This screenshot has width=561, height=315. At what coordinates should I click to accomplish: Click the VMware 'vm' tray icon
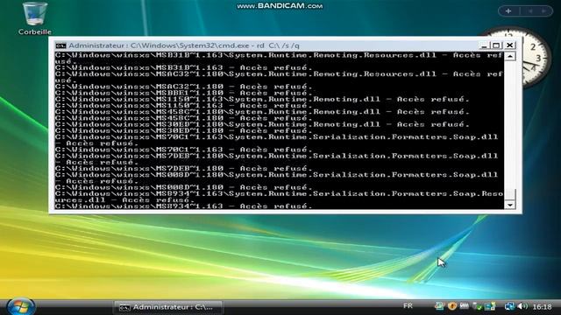[464, 306]
